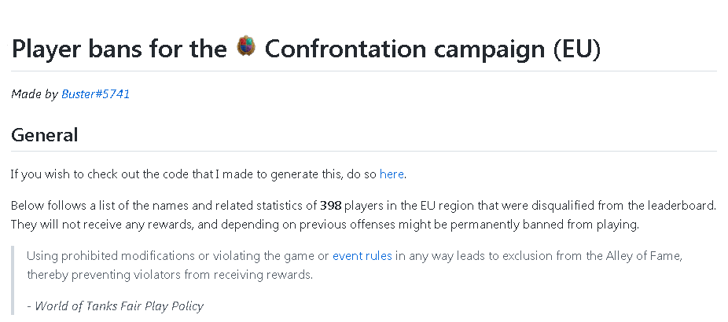The height and width of the screenshot is (322, 728).
Task: Click the "They will not receive any rewards" line
Action: click(x=325, y=225)
